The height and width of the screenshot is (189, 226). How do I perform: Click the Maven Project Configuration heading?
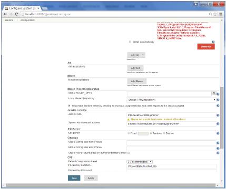pos(83,89)
